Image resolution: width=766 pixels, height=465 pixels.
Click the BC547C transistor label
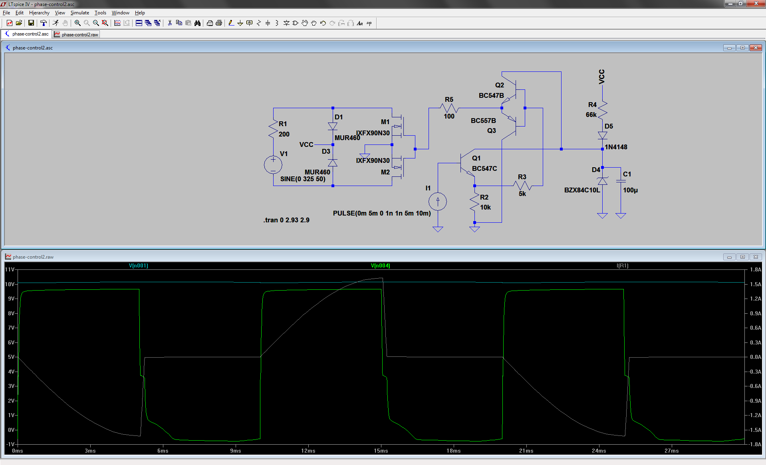click(x=484, y=168)
